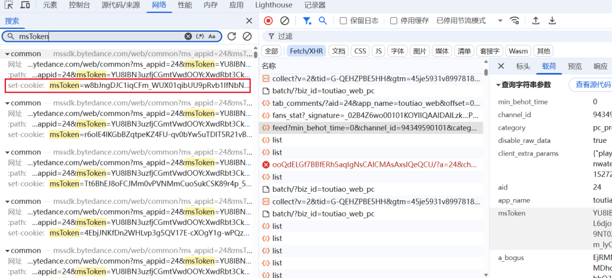
Task: Click the network filter funnel icon
Action: [x=307, y=20]
